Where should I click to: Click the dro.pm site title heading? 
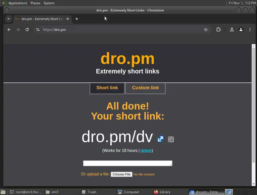pyautogui.click(x=127, y=59)
